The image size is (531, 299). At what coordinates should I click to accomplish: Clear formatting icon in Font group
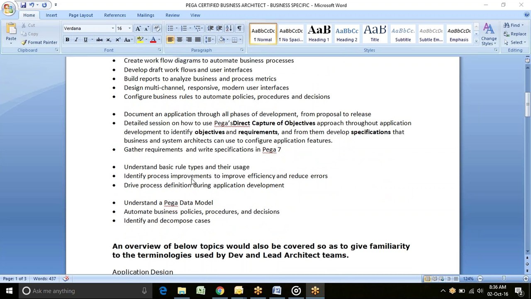[157, 28]
